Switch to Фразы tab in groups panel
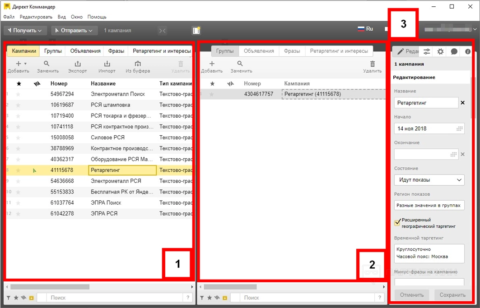This screenshot has height=308, width=480. 292,51
